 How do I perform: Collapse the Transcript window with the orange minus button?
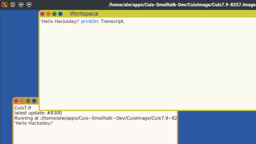coord(22,101)
